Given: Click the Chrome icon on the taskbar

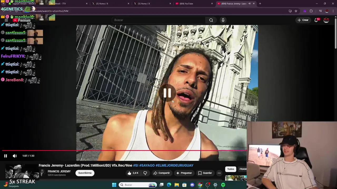Looking at the screenshot, I should click(x=200, y=185).
